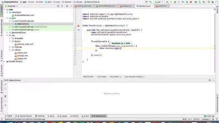Expand the mipmap folder
The image size is (219, 123).
point(10,47)
